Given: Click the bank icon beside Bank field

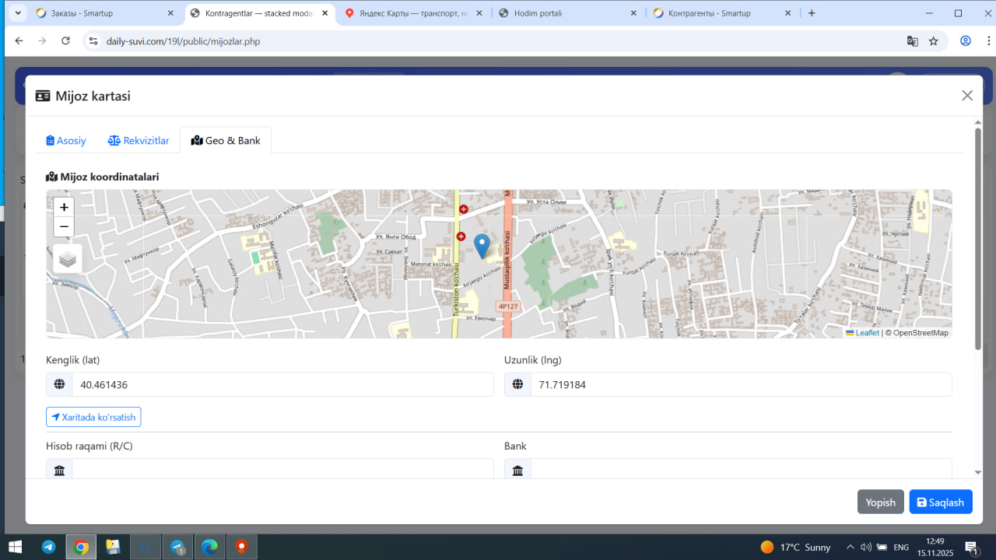Looking at the screenshot, I should (517, 469).
